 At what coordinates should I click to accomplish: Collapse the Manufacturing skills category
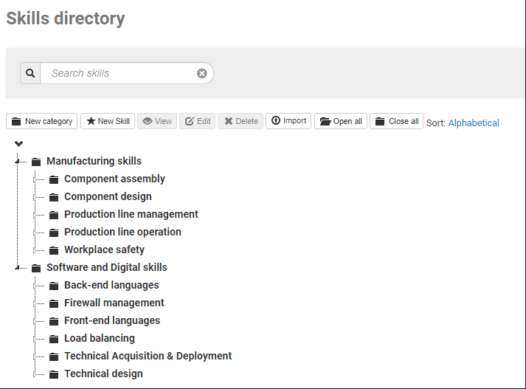(18, 162)
